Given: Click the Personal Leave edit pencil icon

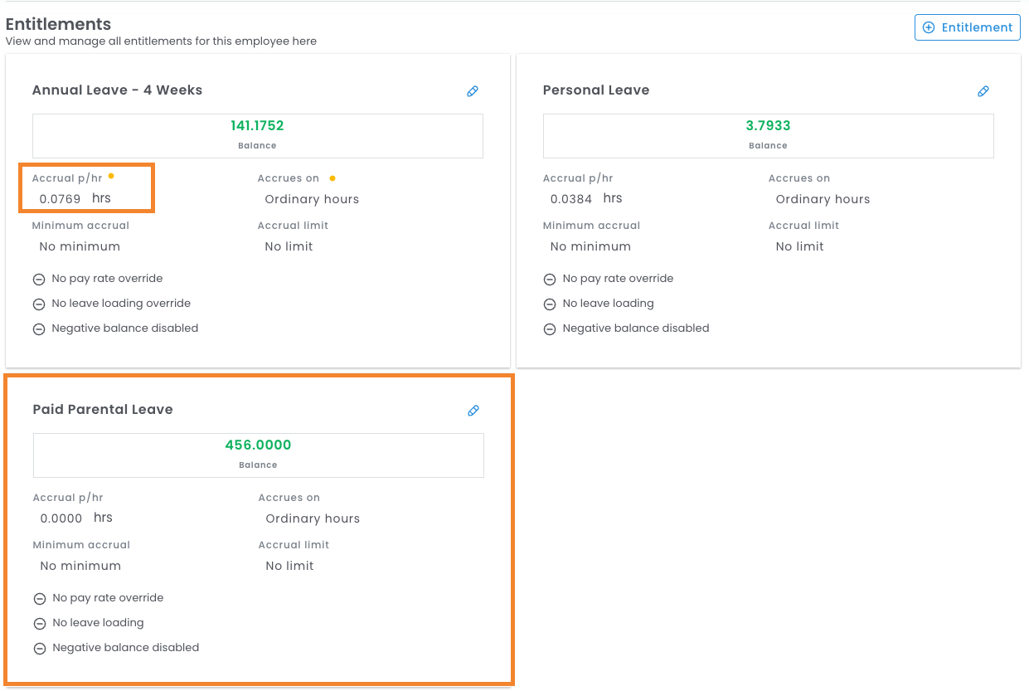Looking at the screenshot, I should 983,91.
